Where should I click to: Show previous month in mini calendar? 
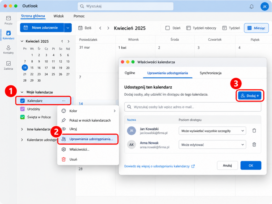pos(62,41)
